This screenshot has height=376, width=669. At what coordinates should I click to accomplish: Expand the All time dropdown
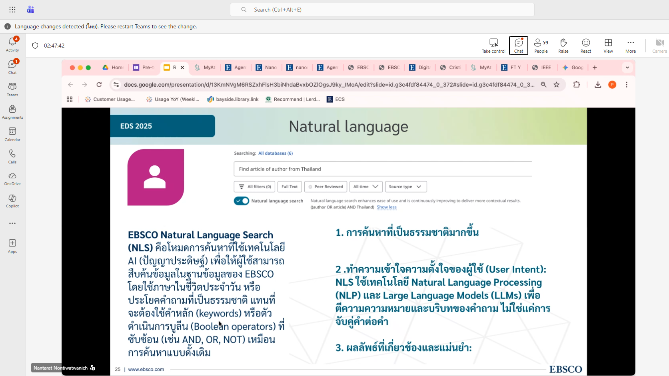point(365,187)
